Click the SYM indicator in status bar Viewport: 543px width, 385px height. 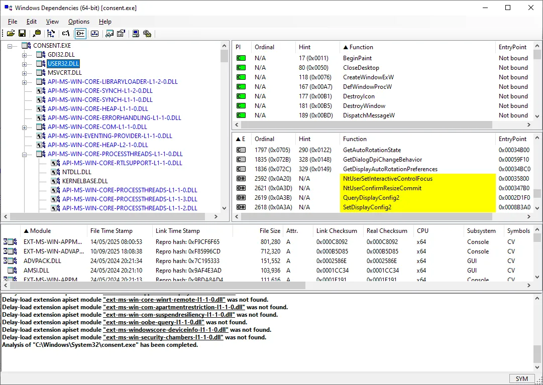(x=521, y=379)
